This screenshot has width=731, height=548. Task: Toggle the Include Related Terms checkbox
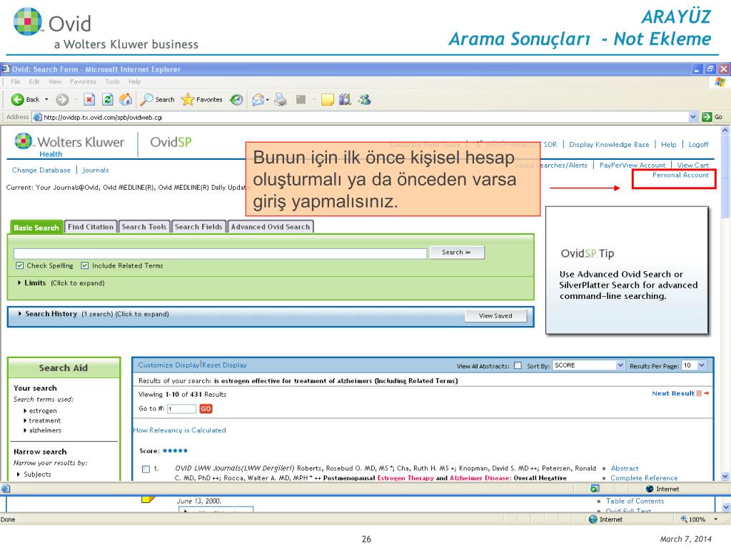pos(85,265)
